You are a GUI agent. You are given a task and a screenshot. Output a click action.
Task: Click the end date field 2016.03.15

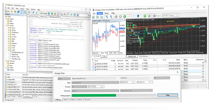pyautogui.click(x=144, y=82)
